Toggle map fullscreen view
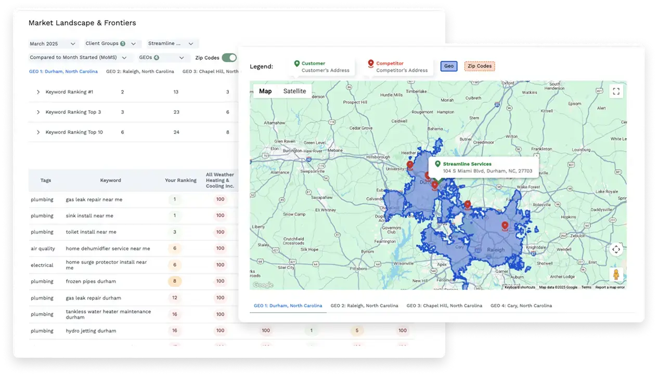Screen dimensions: 658x376 click(x=616, y=91)
